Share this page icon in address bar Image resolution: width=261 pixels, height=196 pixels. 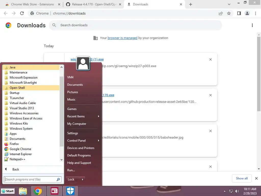pyautogui.click(x=221, y=13)
